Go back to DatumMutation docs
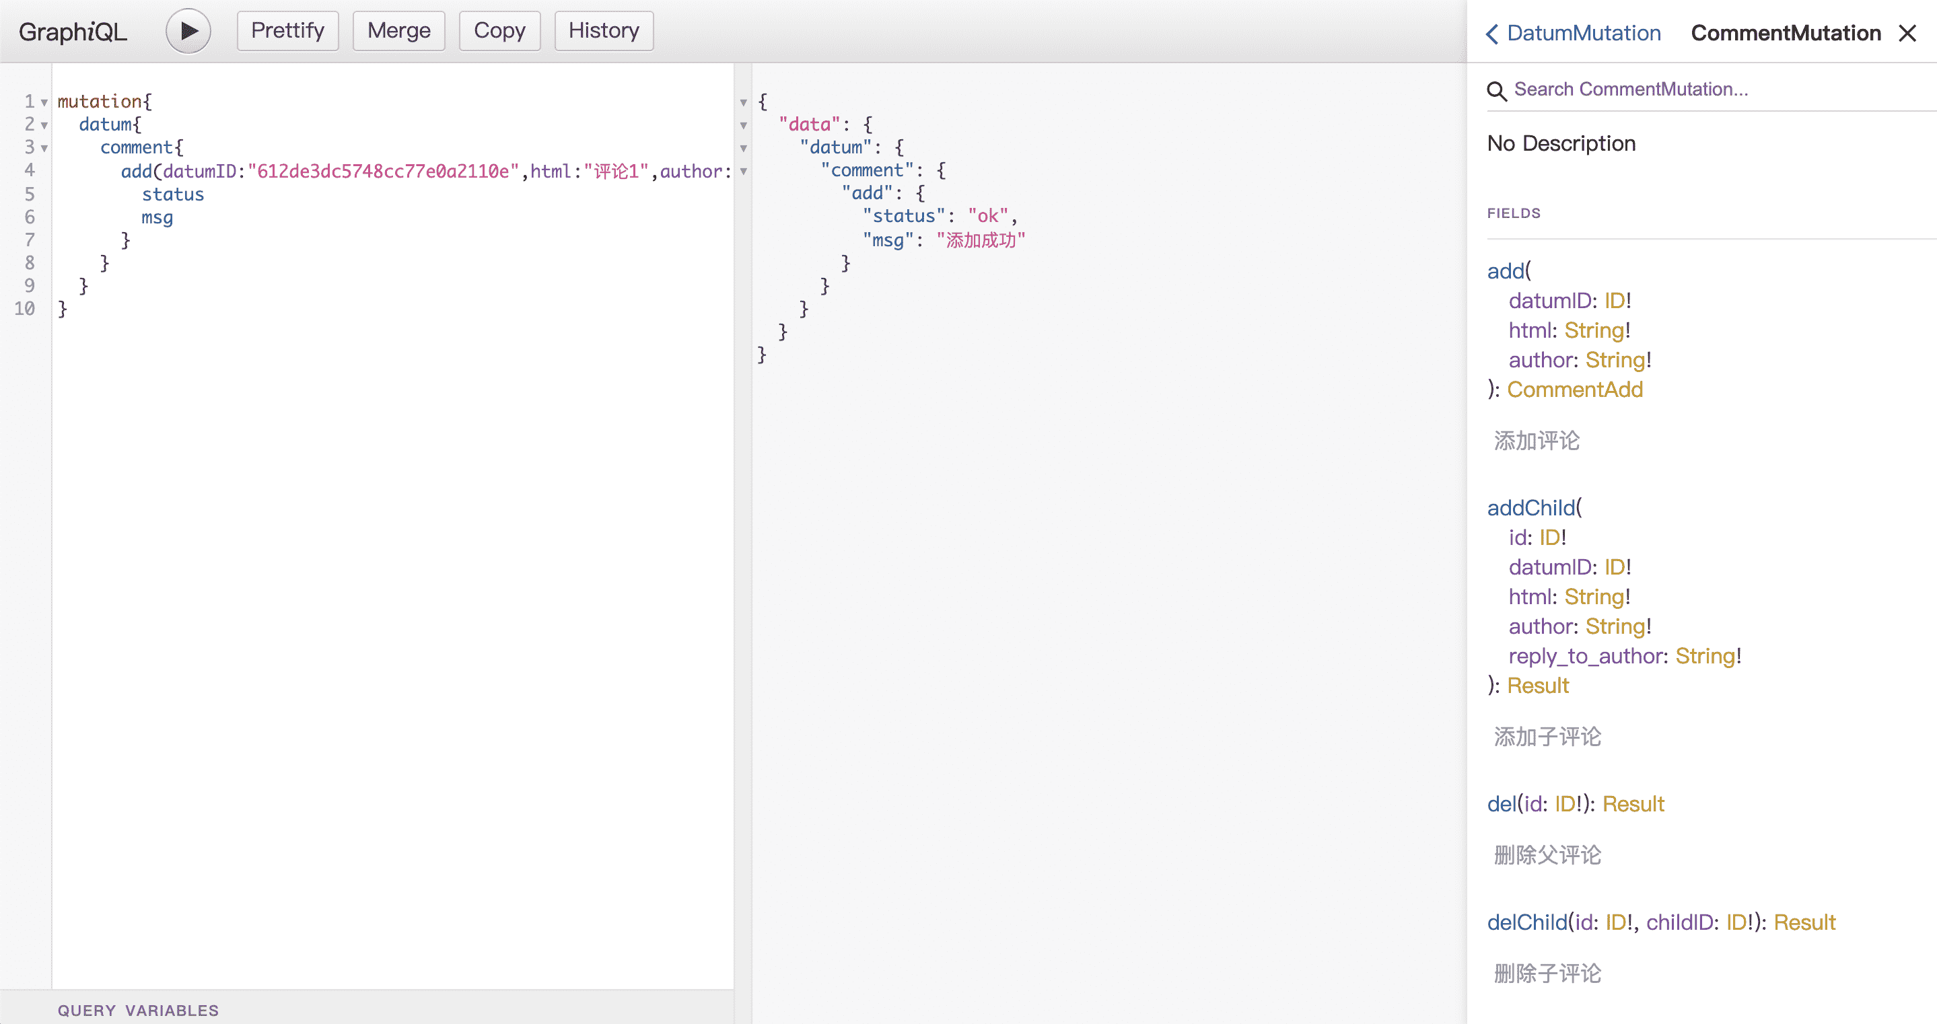The width and height of the screenshot is (1937, 1024). click(x=1573, y=33)
